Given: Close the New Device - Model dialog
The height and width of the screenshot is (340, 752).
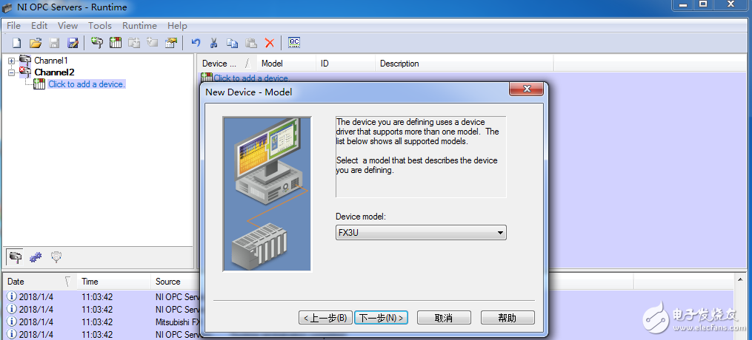Looking at the screenshot, I should [526, 89].
